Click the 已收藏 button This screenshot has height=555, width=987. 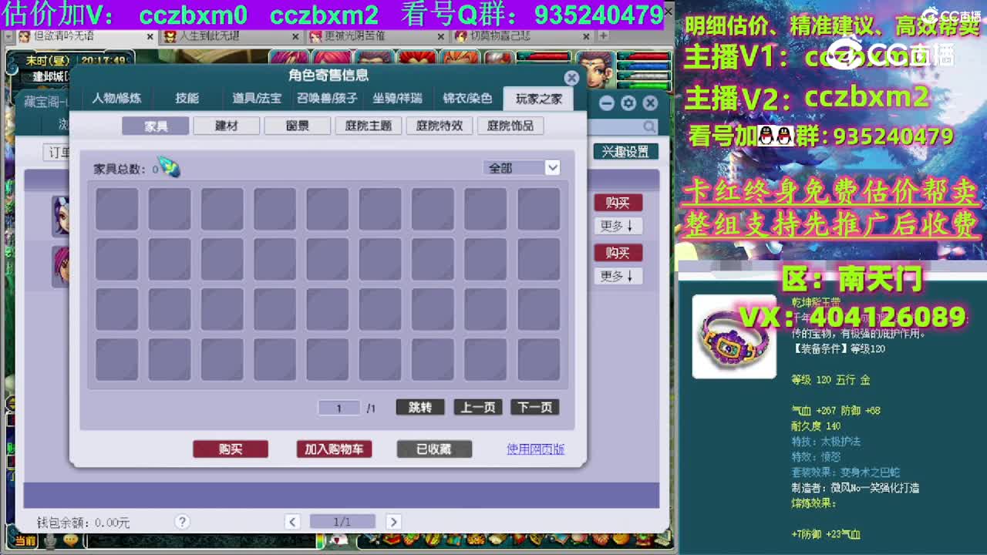434,449
